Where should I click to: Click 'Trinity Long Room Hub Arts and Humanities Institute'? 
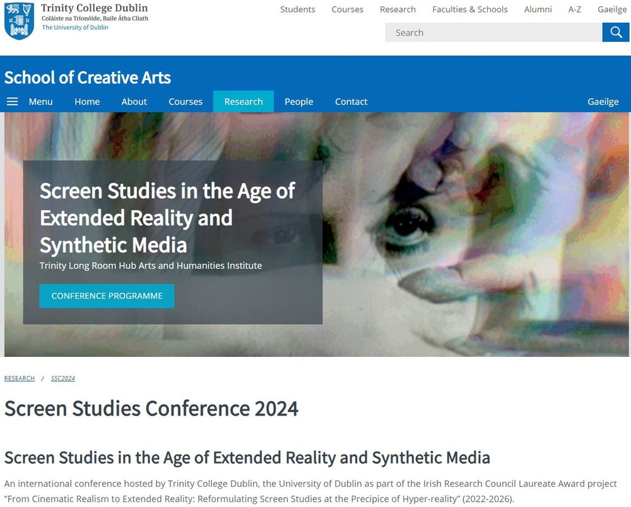pyautogui.click(x=151, y=265)
